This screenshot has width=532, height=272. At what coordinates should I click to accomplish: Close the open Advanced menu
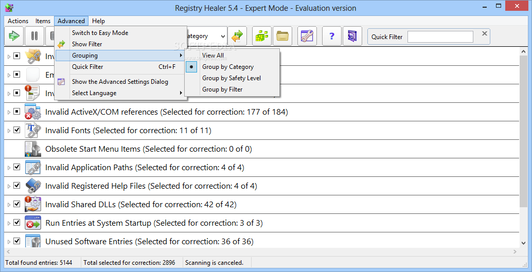tap(71, 21)
